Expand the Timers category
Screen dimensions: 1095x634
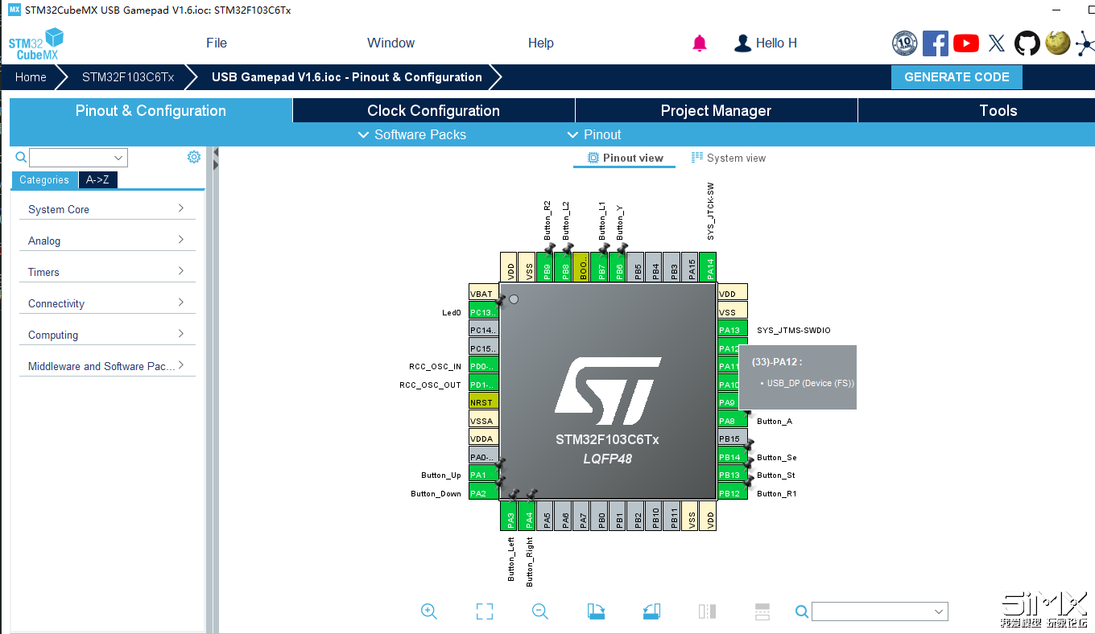[108, 272]
